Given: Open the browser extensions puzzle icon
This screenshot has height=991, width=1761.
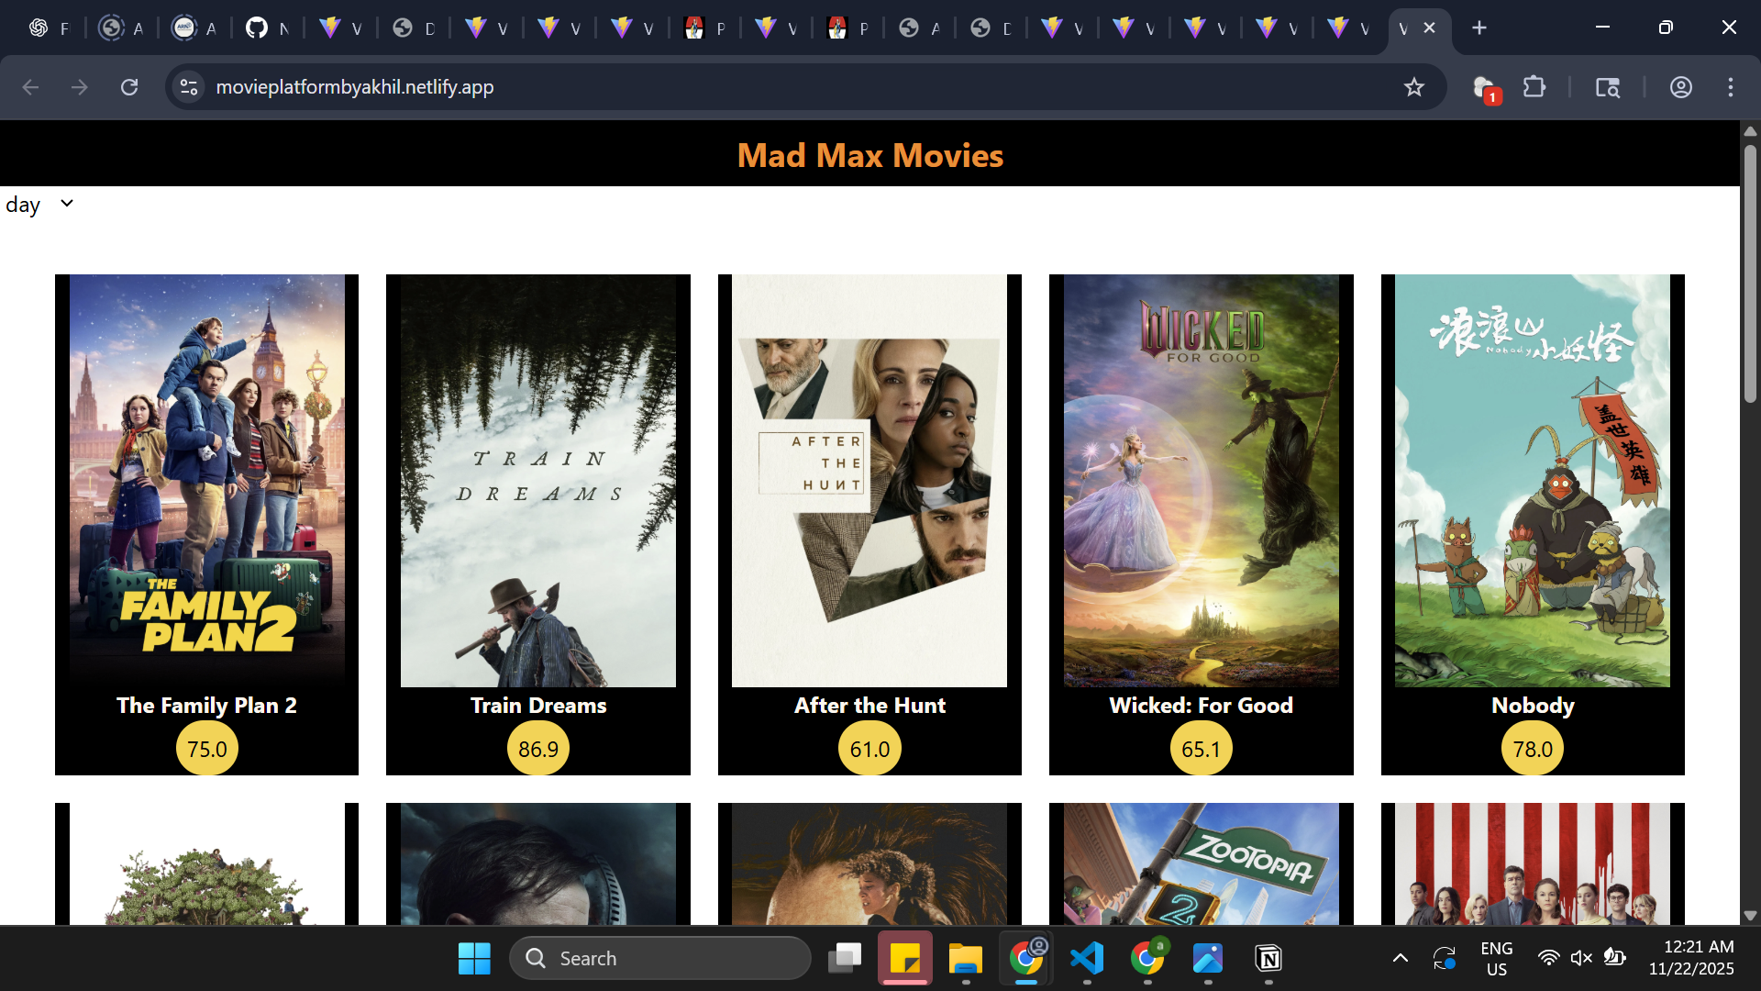Looking at the screenshot, I should (1534, 87).
